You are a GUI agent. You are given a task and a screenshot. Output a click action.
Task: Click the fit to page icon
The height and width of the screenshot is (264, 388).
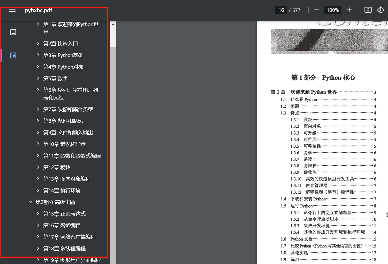tap(368, 10)
